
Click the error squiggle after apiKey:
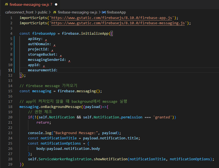pos(46,40)
